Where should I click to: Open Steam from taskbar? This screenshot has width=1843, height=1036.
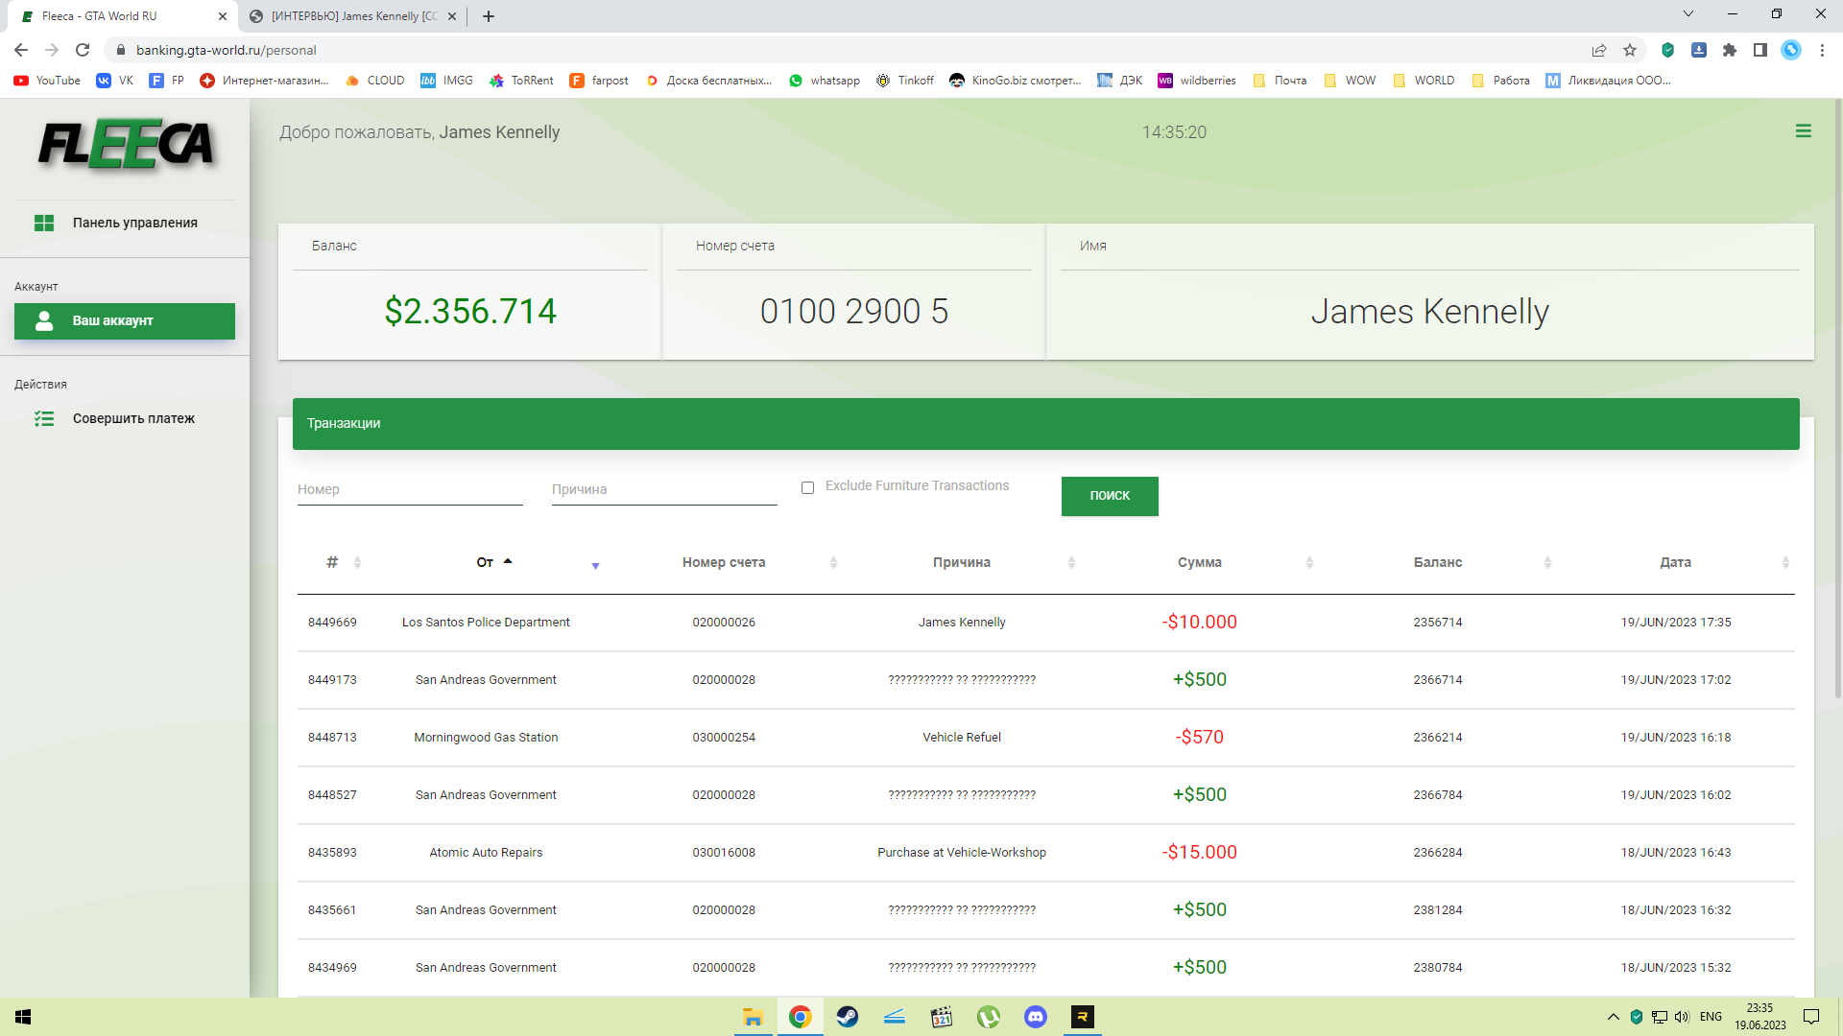click(x=847, y=1017)
